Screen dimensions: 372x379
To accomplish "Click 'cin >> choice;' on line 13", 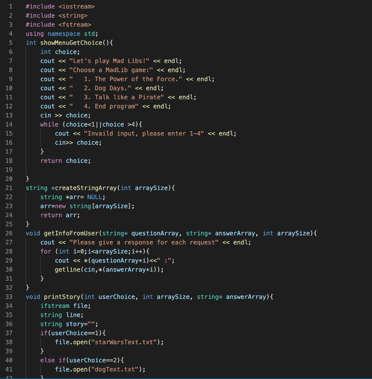I will point(66,115).
